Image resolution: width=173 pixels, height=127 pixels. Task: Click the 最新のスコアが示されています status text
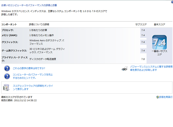click(x=17, y=97)
